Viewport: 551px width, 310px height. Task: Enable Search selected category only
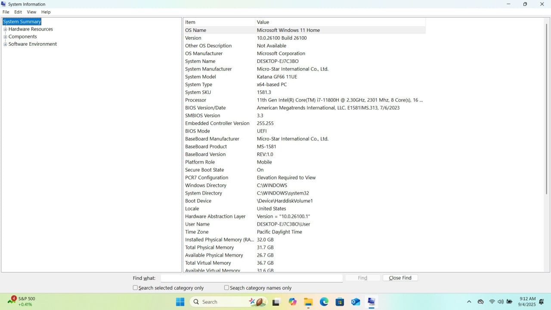pos(135,288)
